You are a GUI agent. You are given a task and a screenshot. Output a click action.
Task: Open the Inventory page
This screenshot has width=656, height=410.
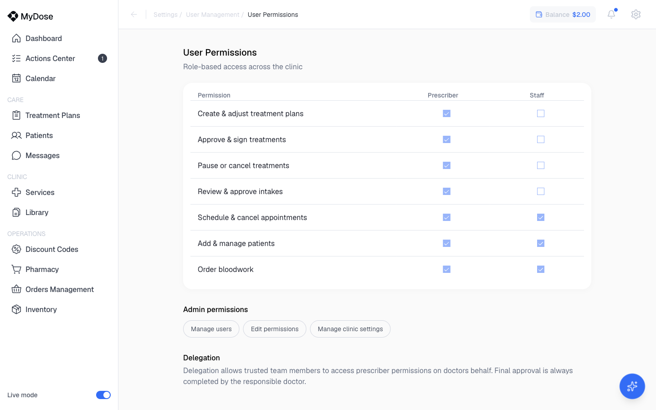(x=59, y=309)
